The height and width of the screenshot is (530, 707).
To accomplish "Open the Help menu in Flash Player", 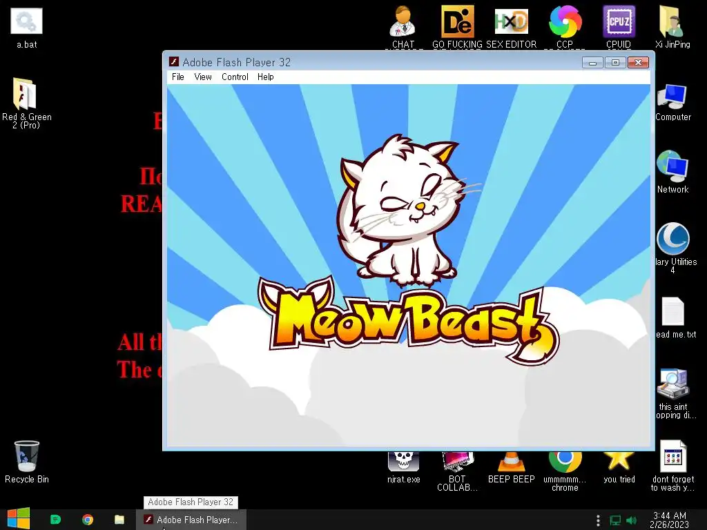I will tap(266, 77).
